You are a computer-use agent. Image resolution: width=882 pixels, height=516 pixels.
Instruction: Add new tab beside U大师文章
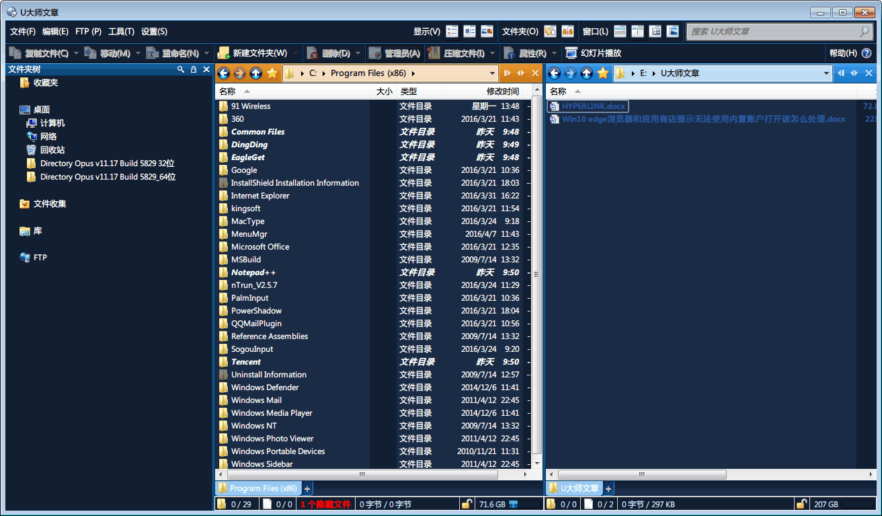(608, 488)
